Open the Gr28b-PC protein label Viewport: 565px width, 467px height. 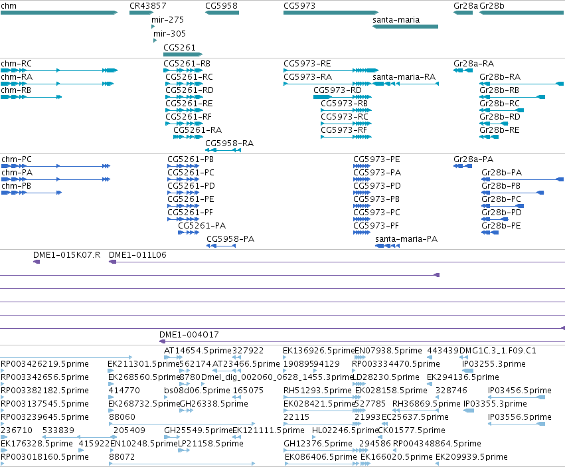click(x=501, y=199)
